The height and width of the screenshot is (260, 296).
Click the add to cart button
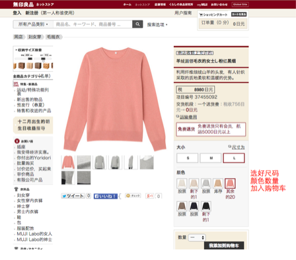click(224, 245)
